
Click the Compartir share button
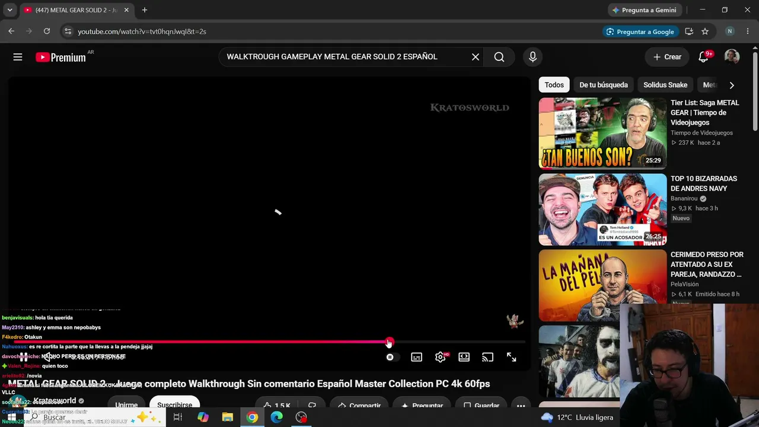(359, 406)
